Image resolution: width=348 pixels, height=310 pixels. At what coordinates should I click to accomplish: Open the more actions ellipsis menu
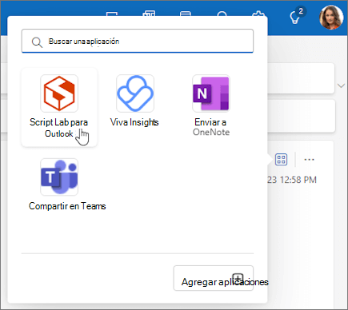[309, 160]
